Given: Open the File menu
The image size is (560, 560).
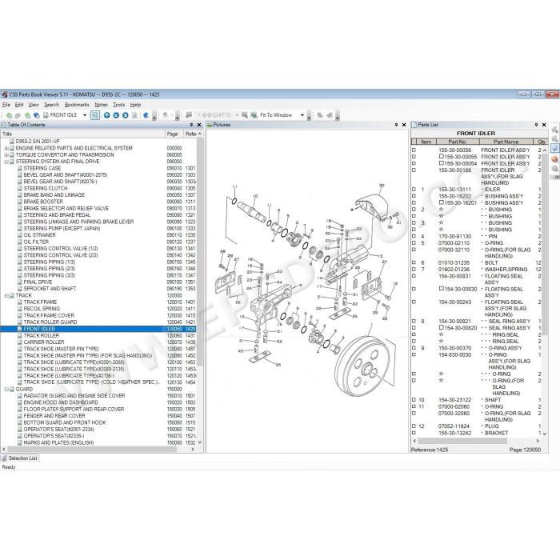Looking at the screenshot, I should coord(6,105).
